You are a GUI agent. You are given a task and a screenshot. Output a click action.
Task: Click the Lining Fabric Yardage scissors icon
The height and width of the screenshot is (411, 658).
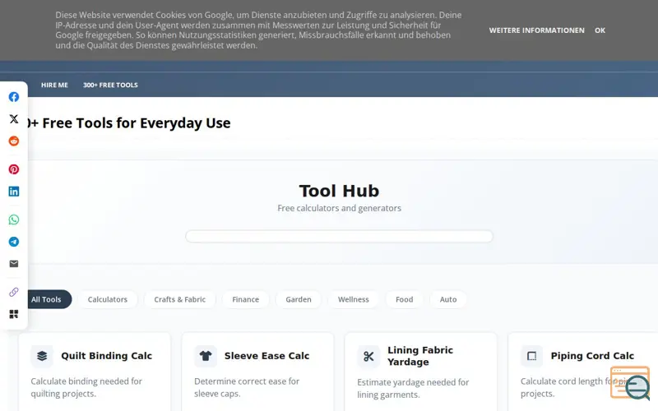368,357
